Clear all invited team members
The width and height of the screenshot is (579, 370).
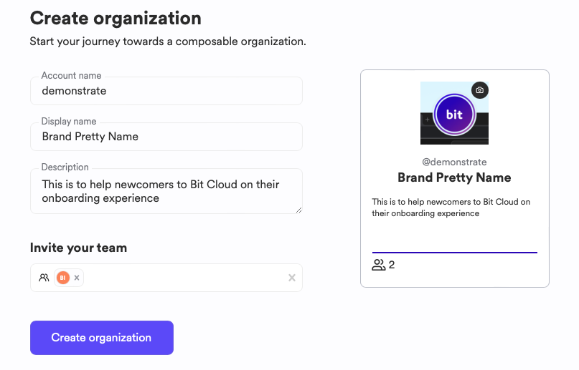[292, 278]
